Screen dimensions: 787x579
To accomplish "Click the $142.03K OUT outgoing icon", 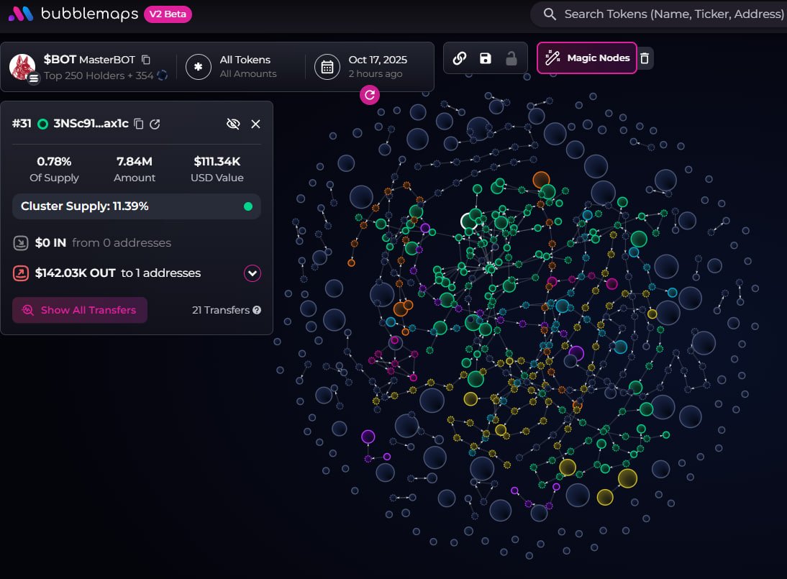I will pos(21,273).
